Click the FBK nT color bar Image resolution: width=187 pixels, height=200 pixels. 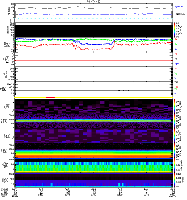point(175,180)
